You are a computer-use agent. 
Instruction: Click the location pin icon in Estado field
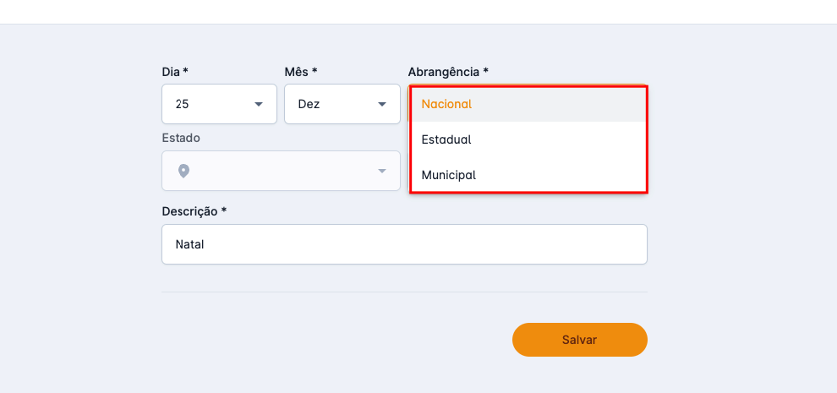[183, 171]
